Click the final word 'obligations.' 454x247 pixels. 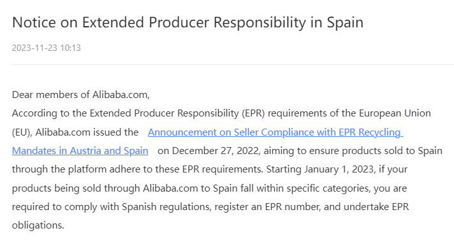(38, 225)
